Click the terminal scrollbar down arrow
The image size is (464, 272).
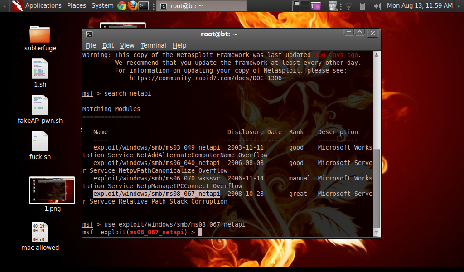[x=377, y=233]
